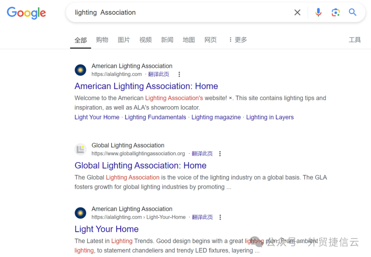
Task: Switch to the 视频 tab
Action: [x=146, y=40]
